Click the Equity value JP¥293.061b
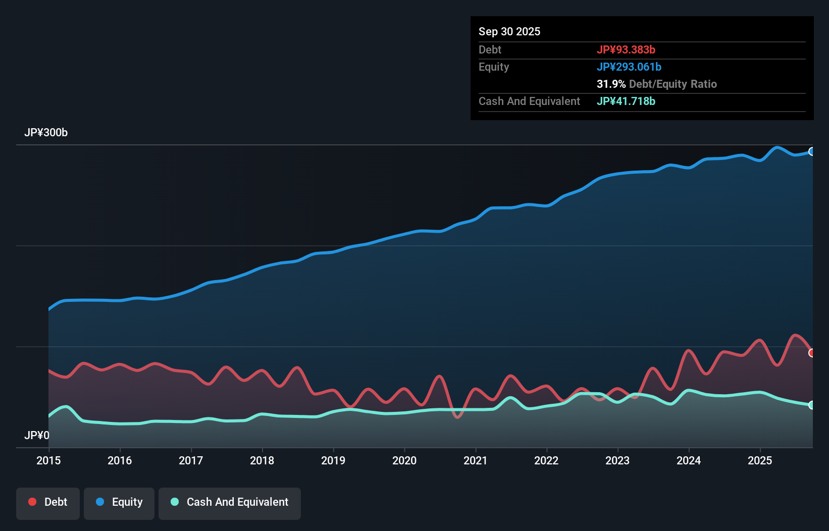The height and width of the screenshot is (531, 829). (x=629, y=67)
